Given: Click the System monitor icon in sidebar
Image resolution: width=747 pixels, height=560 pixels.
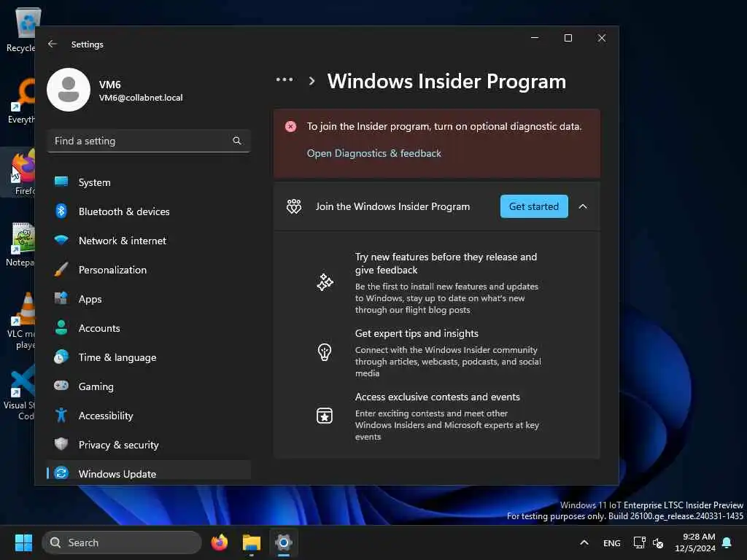Looking at the screenshot, I should [x=61, y=182].
